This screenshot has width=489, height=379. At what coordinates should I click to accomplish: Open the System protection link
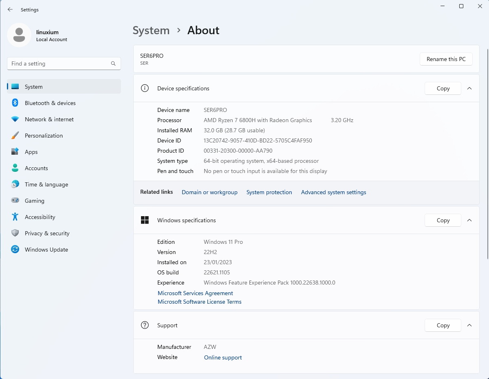click(x=269, y=192)
